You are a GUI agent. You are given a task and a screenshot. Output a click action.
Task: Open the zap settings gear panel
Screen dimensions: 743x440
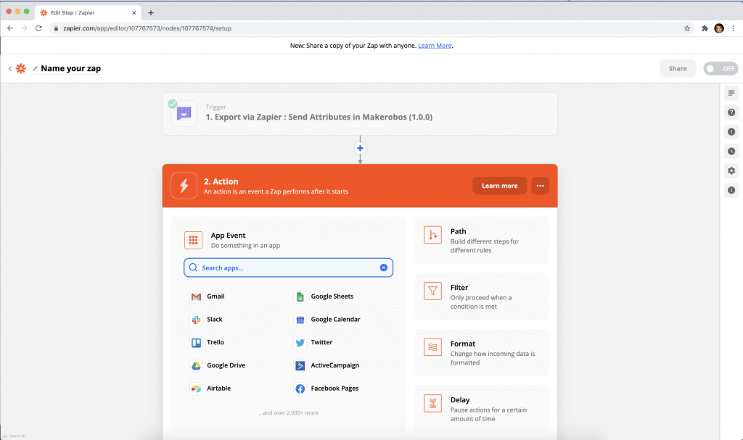tap(731, 170)
